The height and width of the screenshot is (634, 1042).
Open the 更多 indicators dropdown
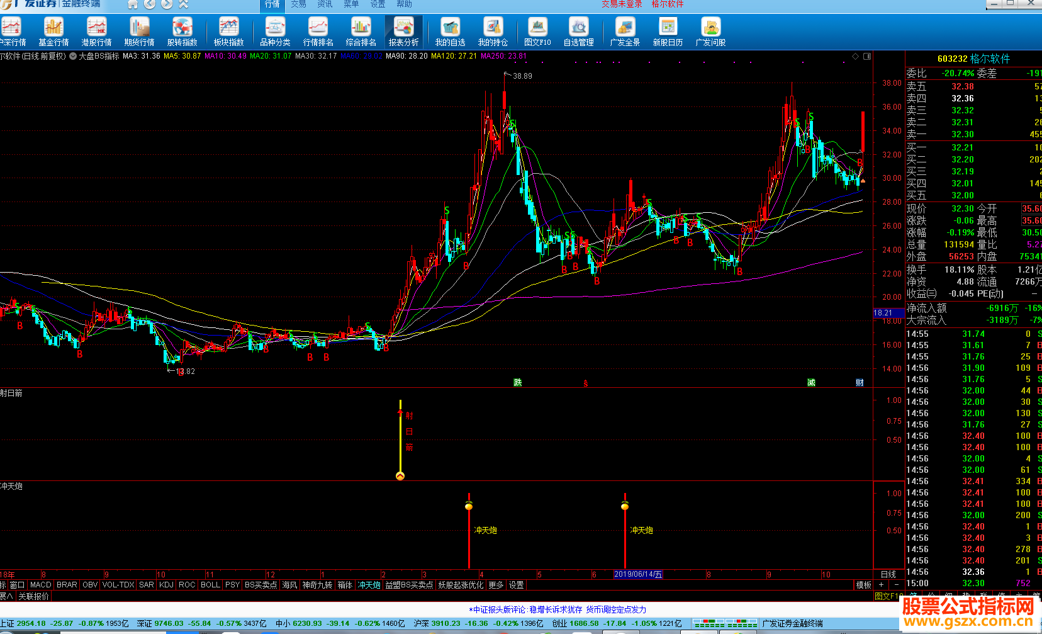point(496,585)
